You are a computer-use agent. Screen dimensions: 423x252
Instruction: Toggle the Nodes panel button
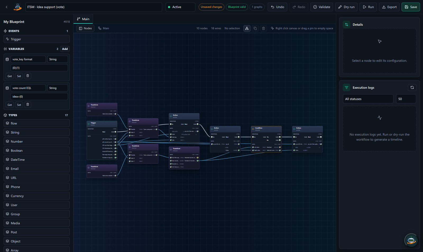[85, 28]
